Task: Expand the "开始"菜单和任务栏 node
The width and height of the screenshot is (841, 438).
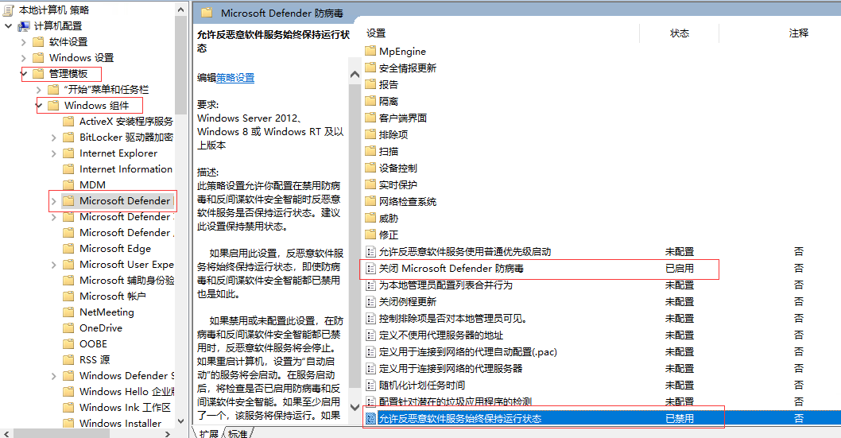Action: click(38, 90)
